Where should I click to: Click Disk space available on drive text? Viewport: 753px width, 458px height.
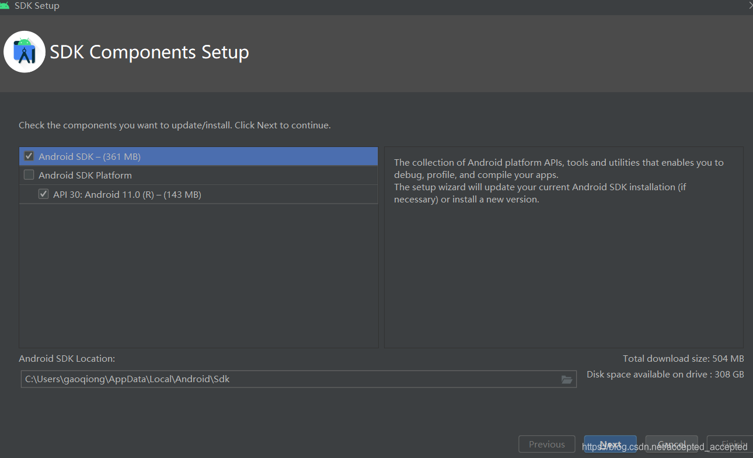pyautogui.click(x=665, y=374)
